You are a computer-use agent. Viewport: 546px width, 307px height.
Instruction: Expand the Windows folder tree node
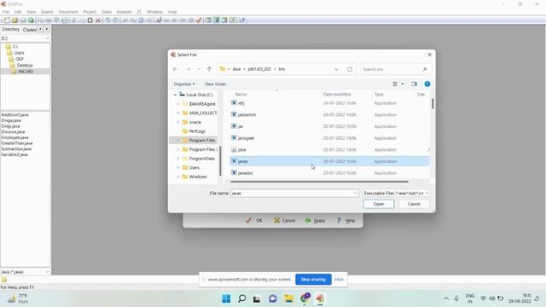pos(178,177)
